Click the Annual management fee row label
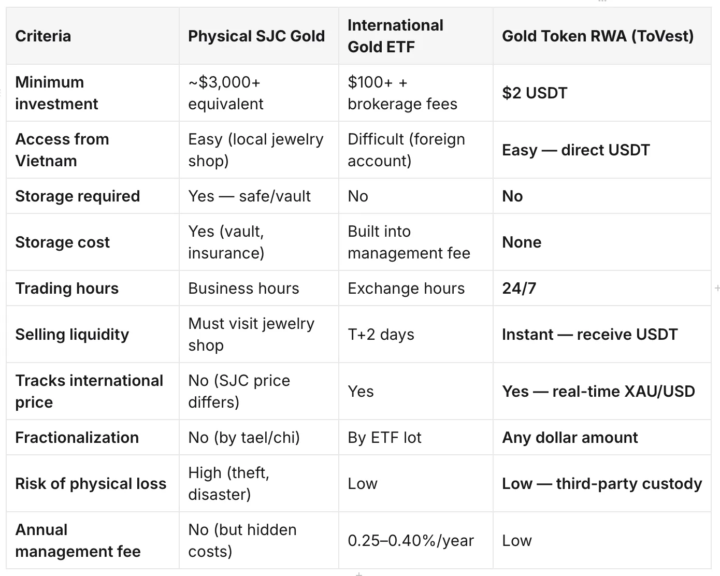This screenshot has height=576, width=720. click(x=93, y=540)
